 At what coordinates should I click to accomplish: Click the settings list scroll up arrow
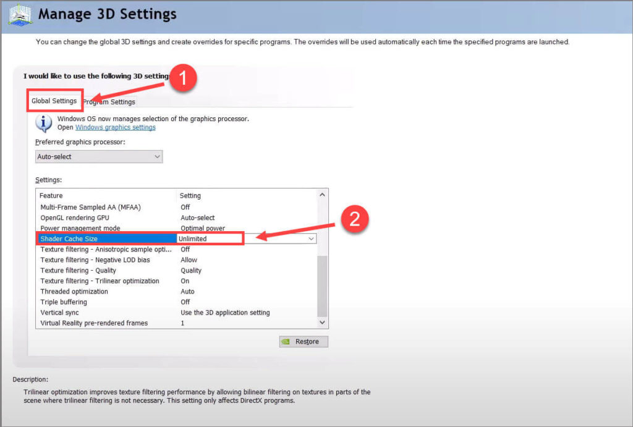pyautogui.click(x=322, y=195)
